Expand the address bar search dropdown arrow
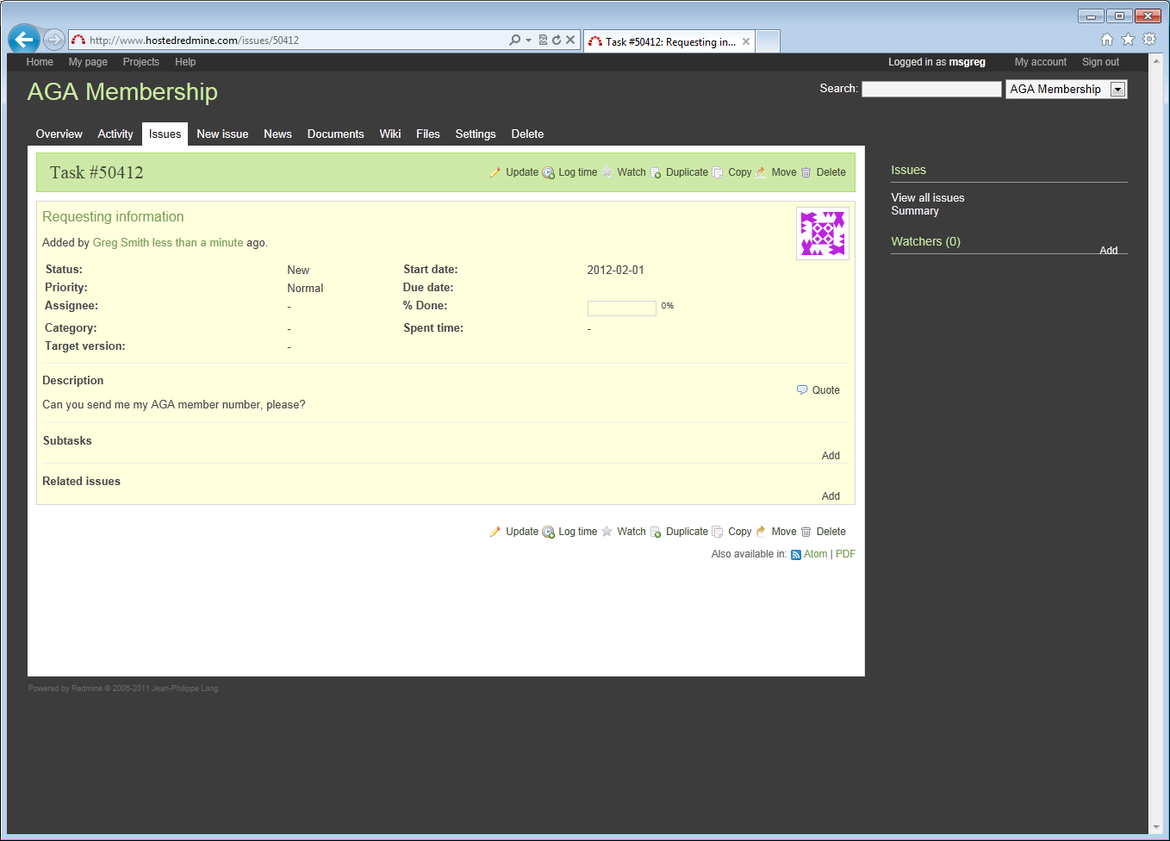 [528, 40]
